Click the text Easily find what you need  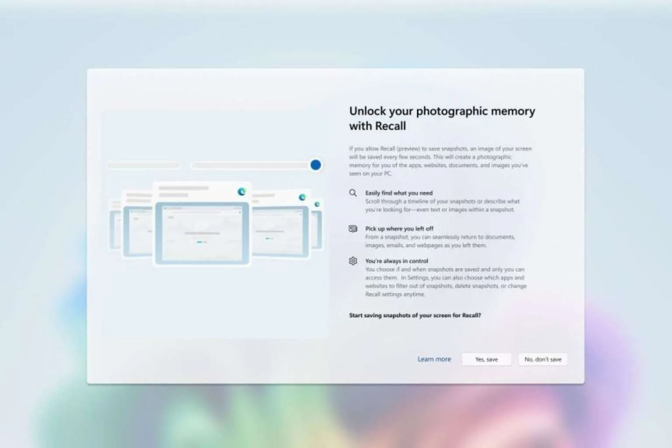tap(399, 193)
